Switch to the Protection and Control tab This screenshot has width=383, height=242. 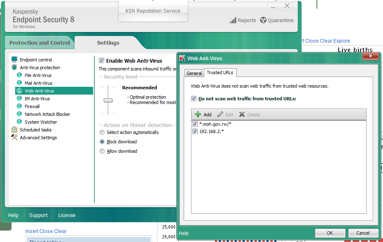pyautogui.click(x=39, y=43)
